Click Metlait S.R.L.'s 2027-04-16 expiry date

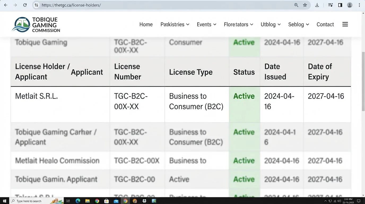click(326, 96)
